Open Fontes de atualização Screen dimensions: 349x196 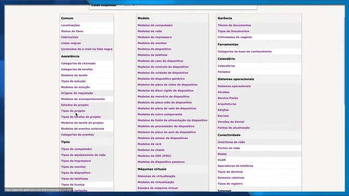pos(233,128)
